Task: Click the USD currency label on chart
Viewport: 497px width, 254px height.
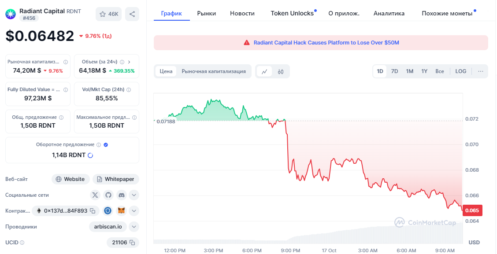Action: pos(474,243)
